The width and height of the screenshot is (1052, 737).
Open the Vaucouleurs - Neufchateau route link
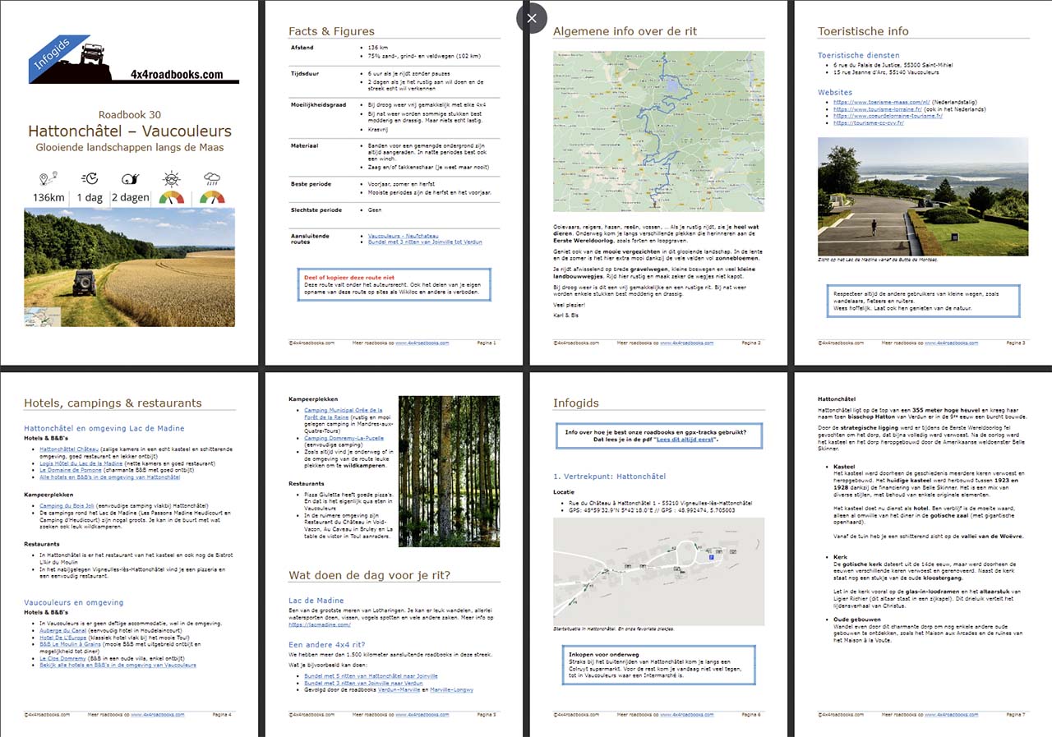point(404,236)
